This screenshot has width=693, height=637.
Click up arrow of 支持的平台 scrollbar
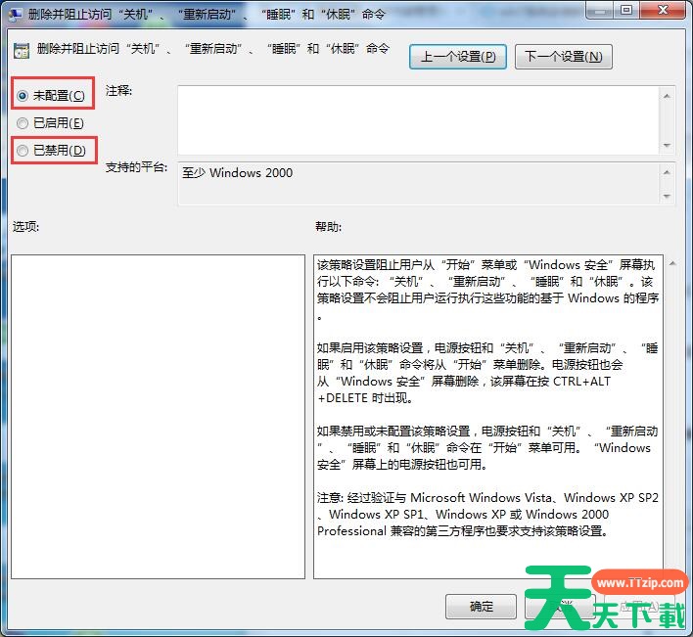(x=667, y=172)
